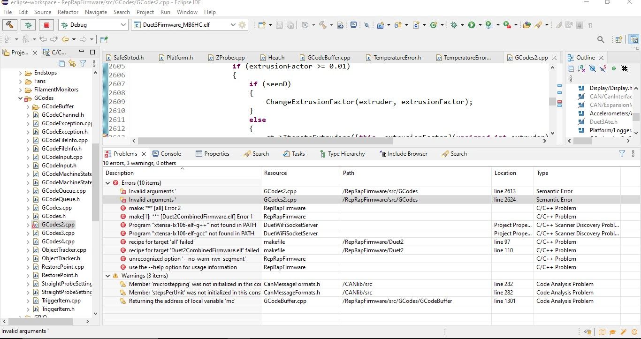
Task: Click the red error marker in overview ruler
Action: coord(559,102)
